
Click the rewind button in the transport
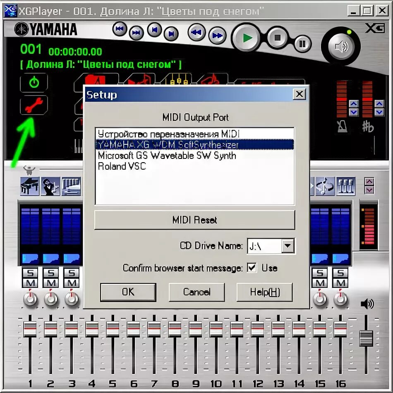(196, 32)
